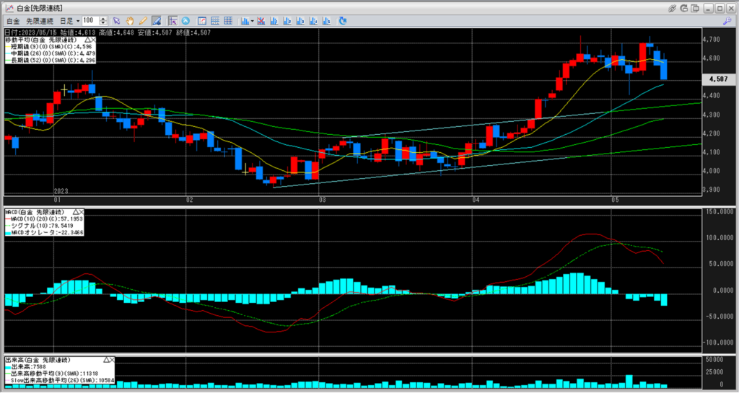The height and width of the screenshot is (393, 739).
Task: Select the pencil drawing tool
Action: coord(143,21)
